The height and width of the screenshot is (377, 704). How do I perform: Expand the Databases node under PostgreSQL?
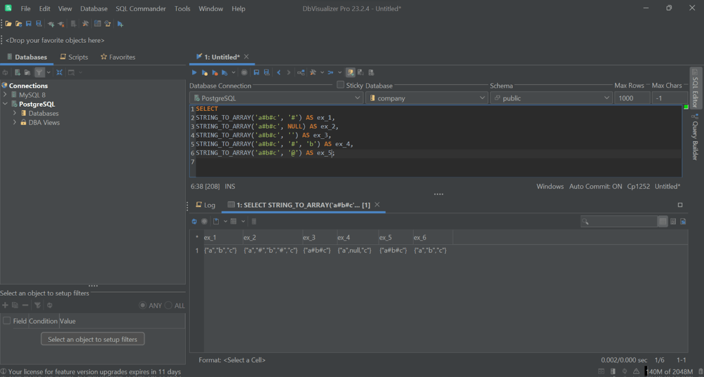[15, 113]
